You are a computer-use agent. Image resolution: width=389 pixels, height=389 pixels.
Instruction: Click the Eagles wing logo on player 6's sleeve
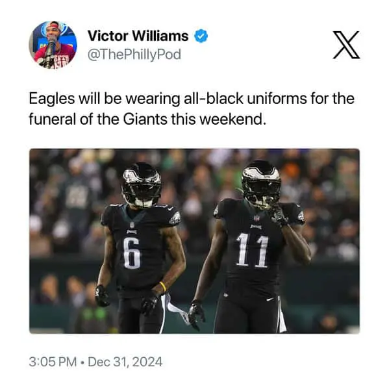pyautogui.click(x=175, y=218)
